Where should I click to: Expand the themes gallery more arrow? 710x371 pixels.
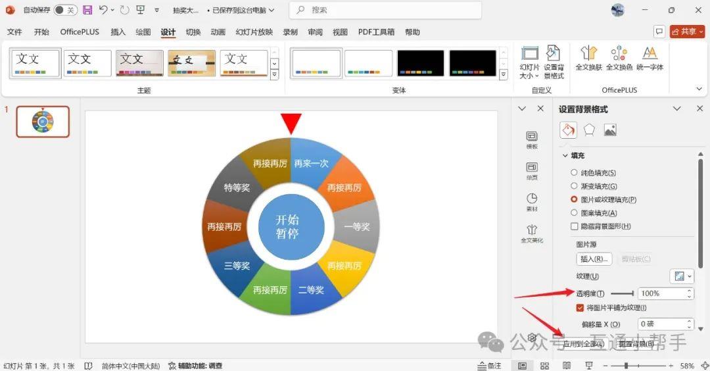click(x=274, y=75)
